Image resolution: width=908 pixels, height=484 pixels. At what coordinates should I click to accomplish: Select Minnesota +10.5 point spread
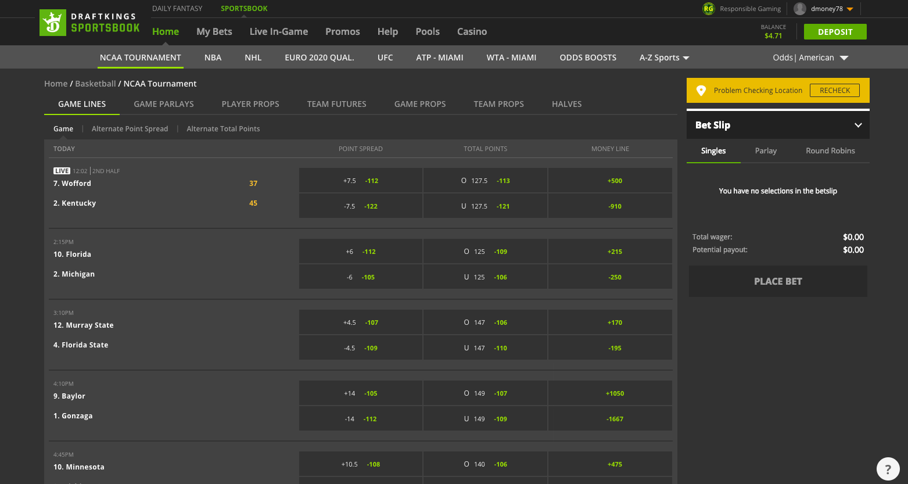click(x=361, y=464)
